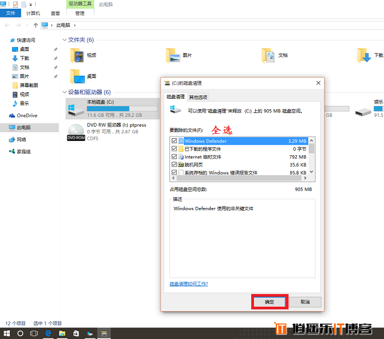This screenshot has width=384, height=339.
Task: Open the 管理 ribbon tab
Action: point(80,13)
